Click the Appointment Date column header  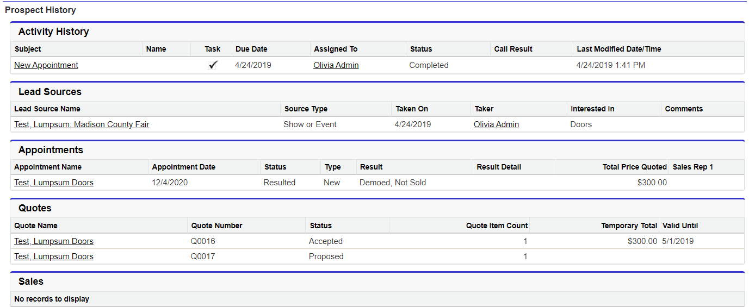184,167
